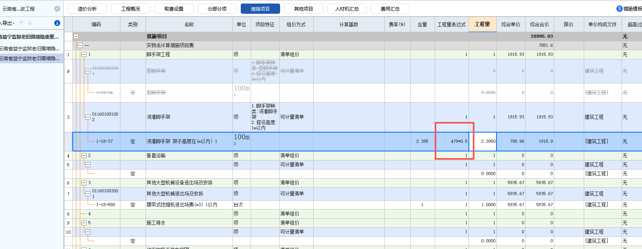
Task: Click the 工程量表达式 column header
Action: coord(452,24)
